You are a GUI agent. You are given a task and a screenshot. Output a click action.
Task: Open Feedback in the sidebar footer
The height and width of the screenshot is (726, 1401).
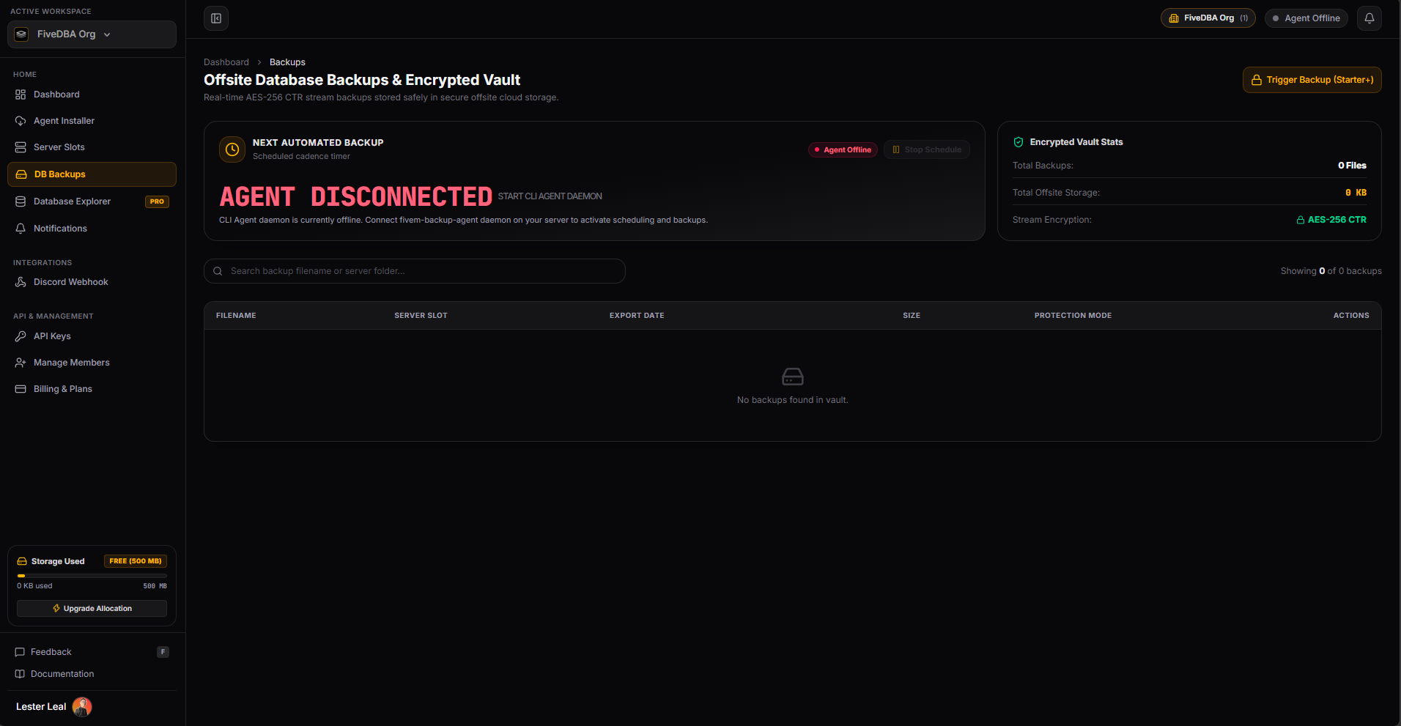click(92, 652)
